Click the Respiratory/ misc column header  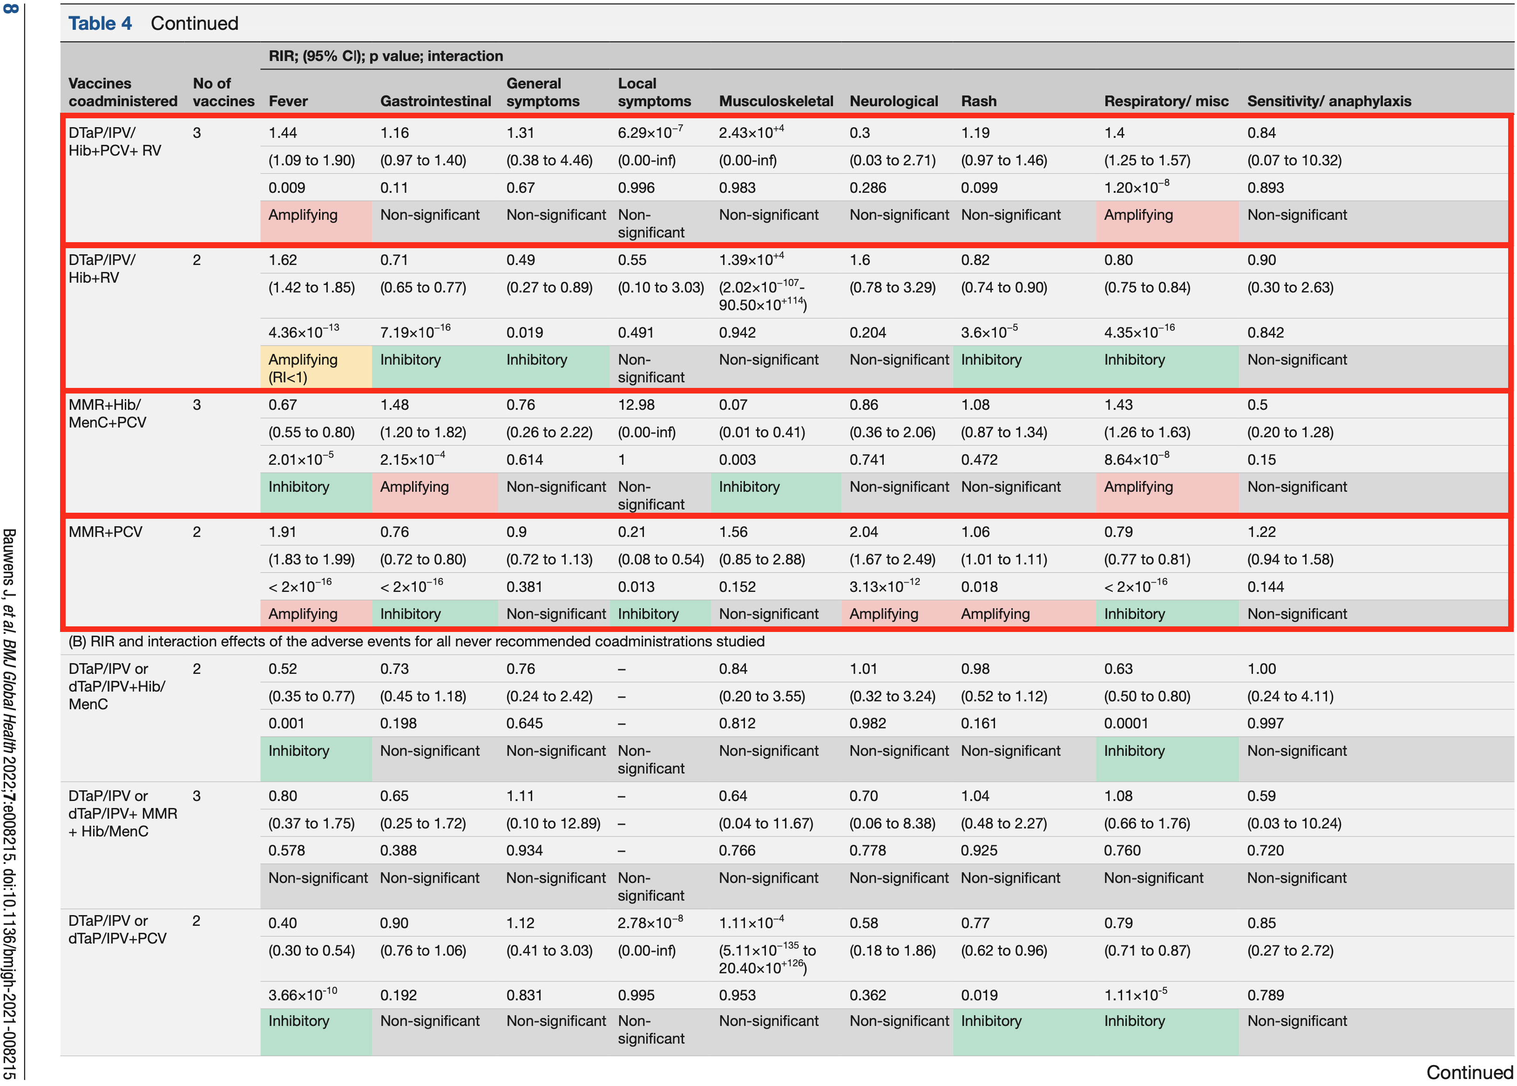pos(1166,101)
